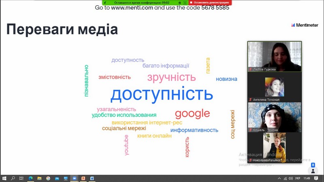Open the Mail app from the taskbar

pyautogui.click(x=57, y=178)
